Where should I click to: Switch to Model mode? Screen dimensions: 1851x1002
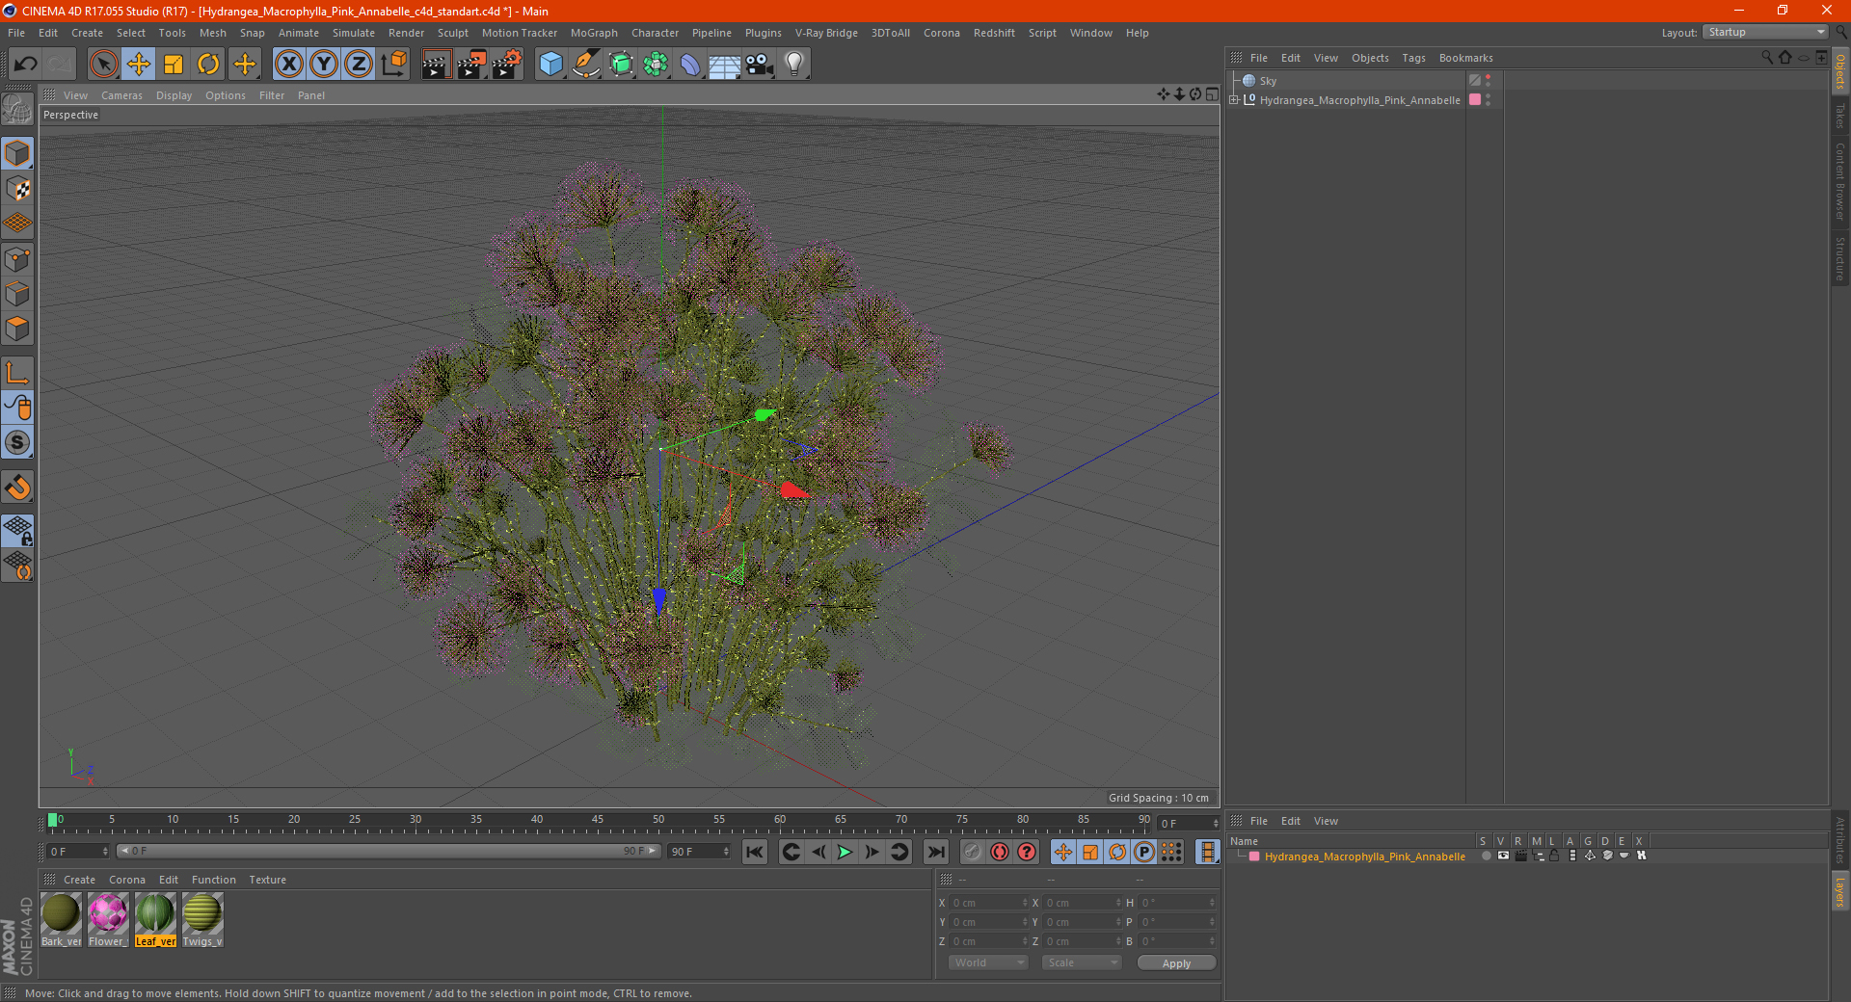click(17, 154)
